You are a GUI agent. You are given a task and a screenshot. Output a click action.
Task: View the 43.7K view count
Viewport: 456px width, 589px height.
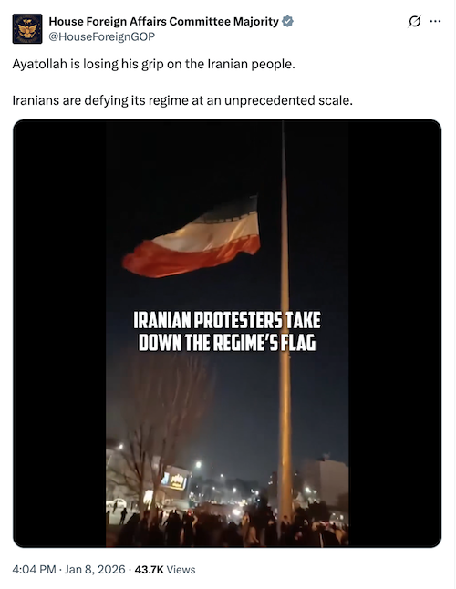click(150, 570)
